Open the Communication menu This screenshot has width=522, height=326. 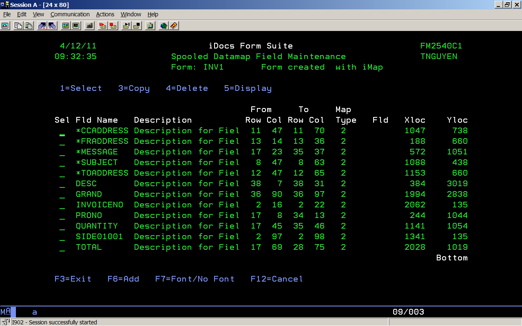click(x=70, y=14)
